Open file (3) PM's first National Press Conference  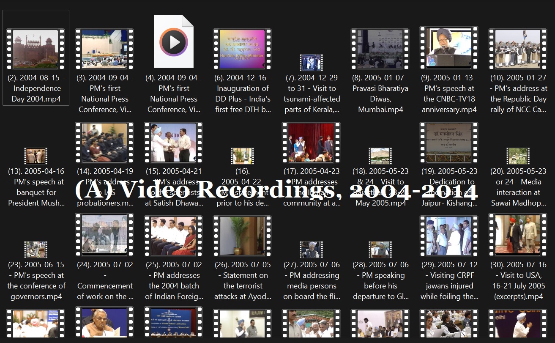pyautogui.click(x=104, y=49)
